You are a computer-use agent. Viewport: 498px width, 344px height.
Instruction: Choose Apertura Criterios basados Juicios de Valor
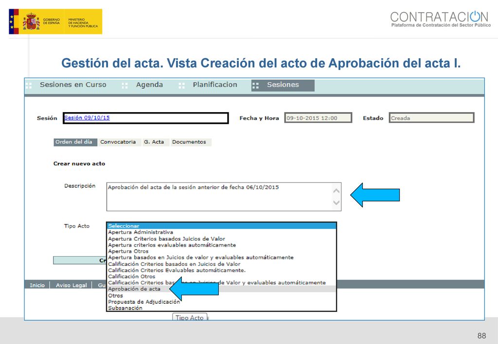pos(221,239)
